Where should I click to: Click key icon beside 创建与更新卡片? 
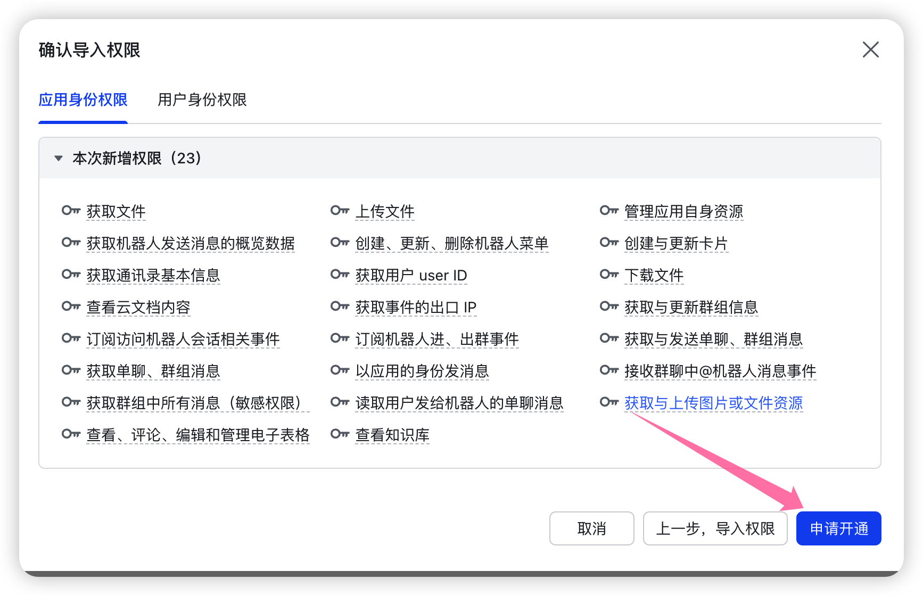pyautogui.click(x=609, y=243)
